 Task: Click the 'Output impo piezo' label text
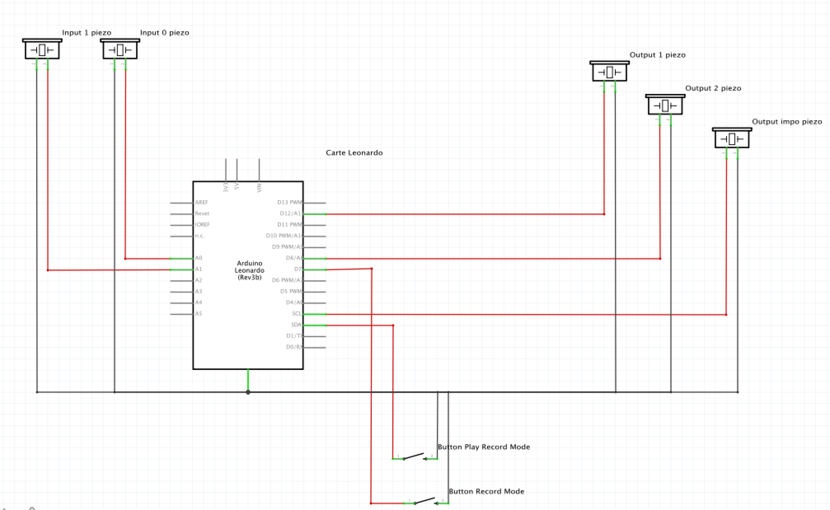(x=787, y=122)
